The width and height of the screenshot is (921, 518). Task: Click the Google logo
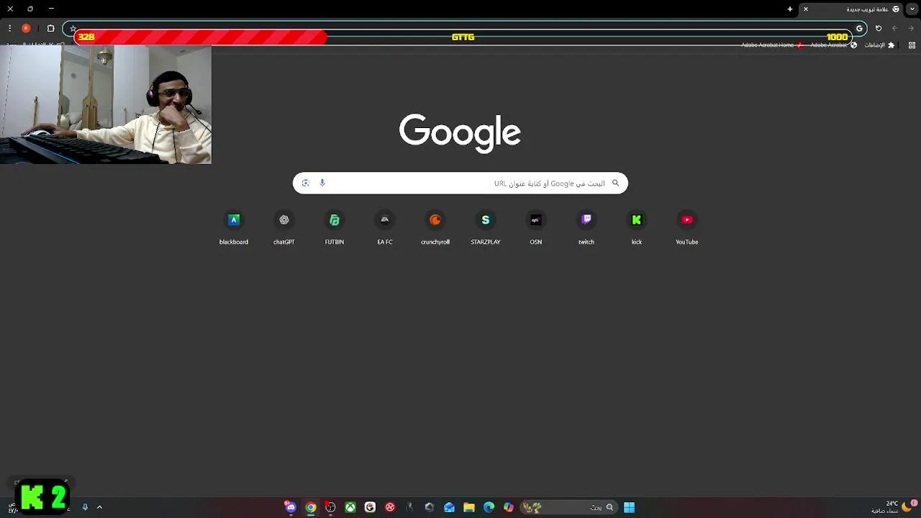click(x=460, y=133)
